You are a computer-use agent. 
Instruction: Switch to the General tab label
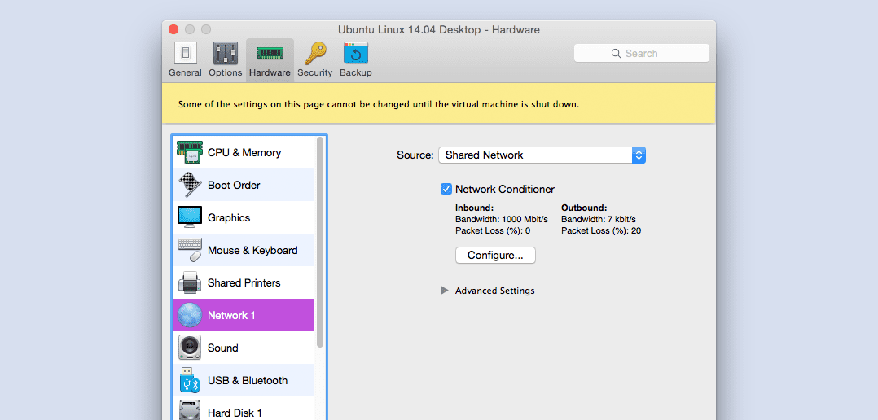click(186, 72)
